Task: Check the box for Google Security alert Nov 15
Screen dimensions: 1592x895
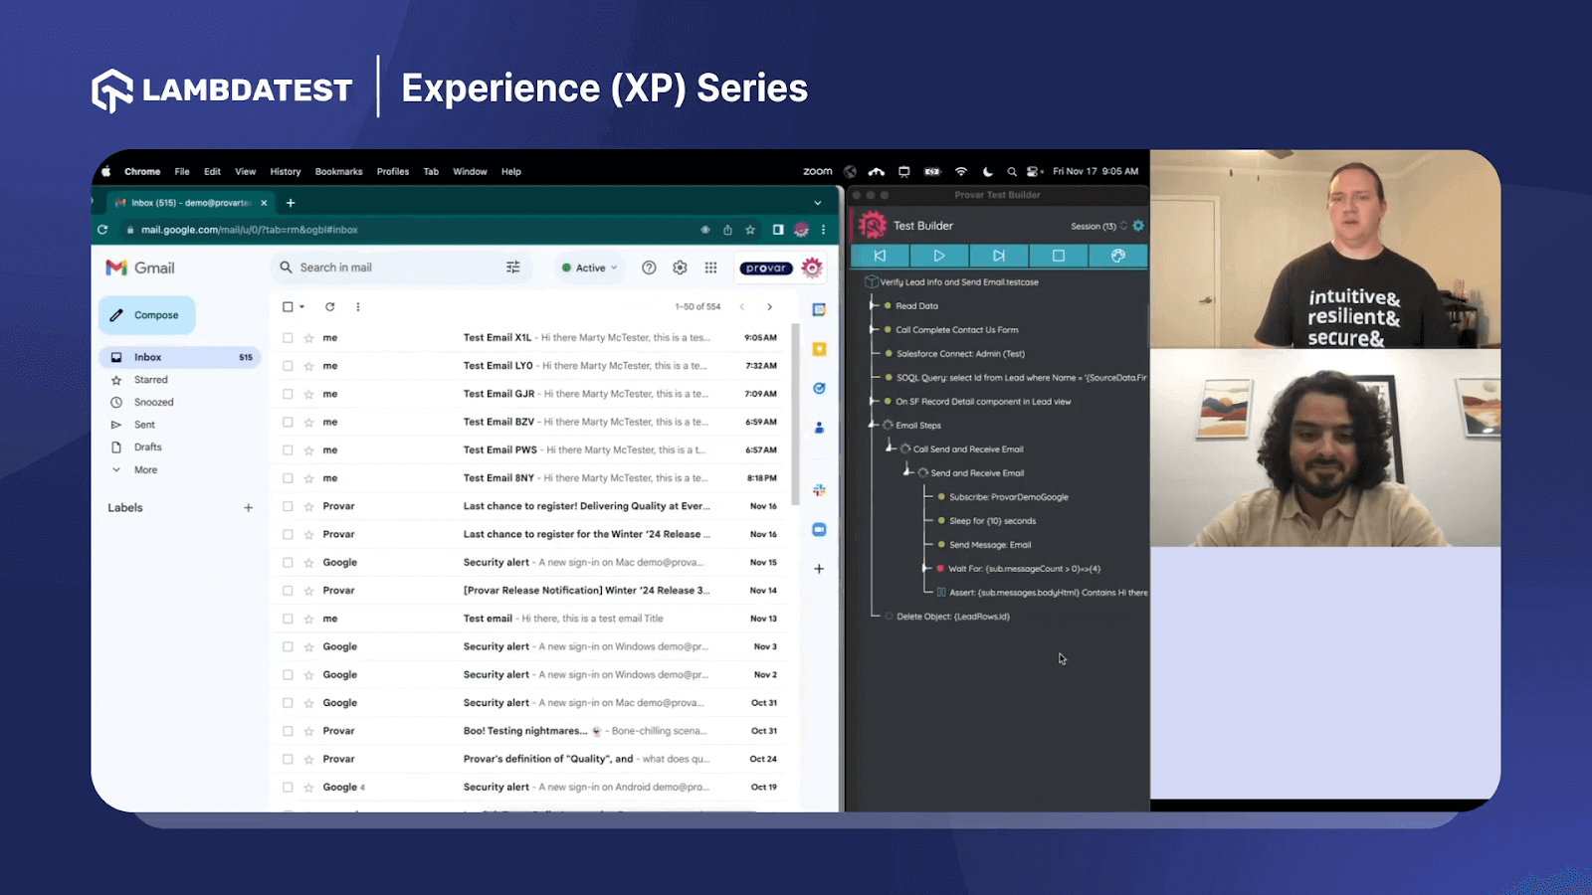Action: pos(288,563)
